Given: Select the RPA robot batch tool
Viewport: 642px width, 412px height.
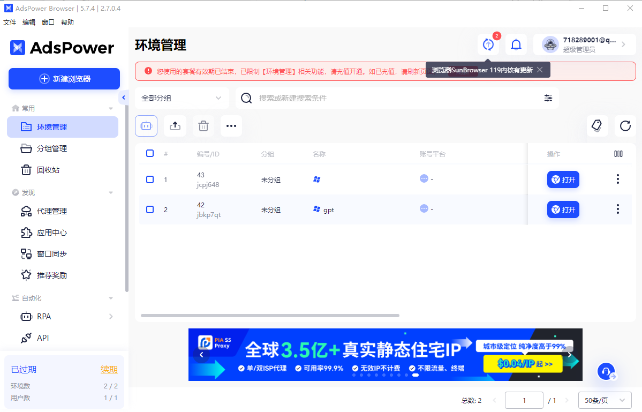Looking at the screenshot, I should (x=146, y=125).
